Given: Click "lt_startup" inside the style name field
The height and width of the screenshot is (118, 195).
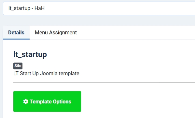Looking at the screenshot, I should coord(20,8).
